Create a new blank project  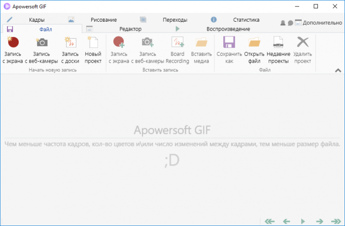click(x=93, y=50)
